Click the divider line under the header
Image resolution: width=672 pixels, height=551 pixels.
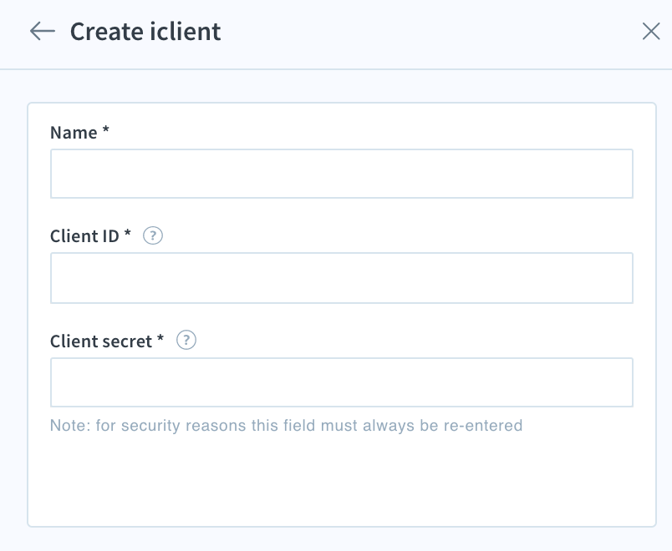coord(336,69)
